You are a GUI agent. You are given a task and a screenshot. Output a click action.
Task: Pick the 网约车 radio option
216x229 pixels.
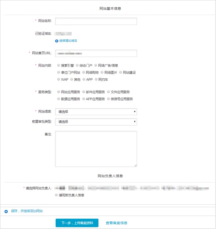(x=96, y=79)
